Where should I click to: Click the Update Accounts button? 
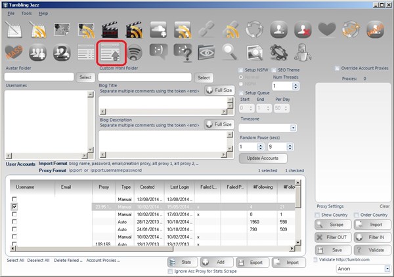point(263,158)
